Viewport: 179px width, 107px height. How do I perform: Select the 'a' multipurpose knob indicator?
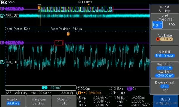158,39
